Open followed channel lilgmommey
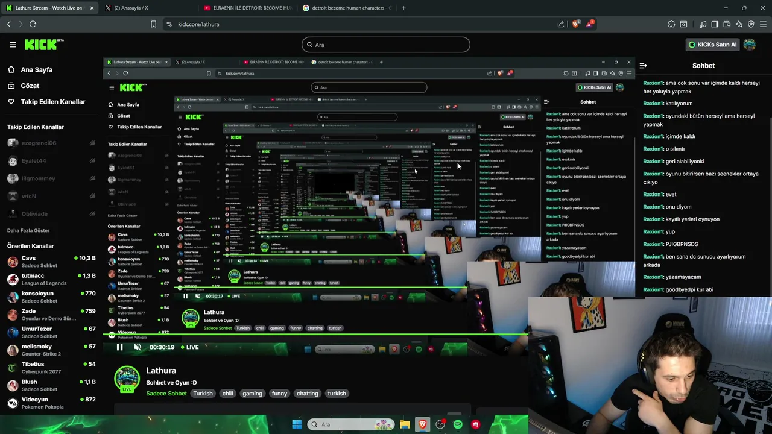 [39, 178]
